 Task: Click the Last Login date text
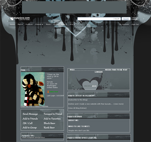[55, 96]
